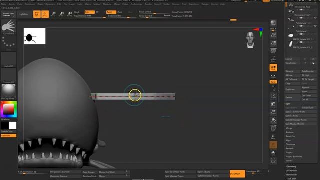
Task: Adjust the Z Intensity slider
Action: point(121,16)
